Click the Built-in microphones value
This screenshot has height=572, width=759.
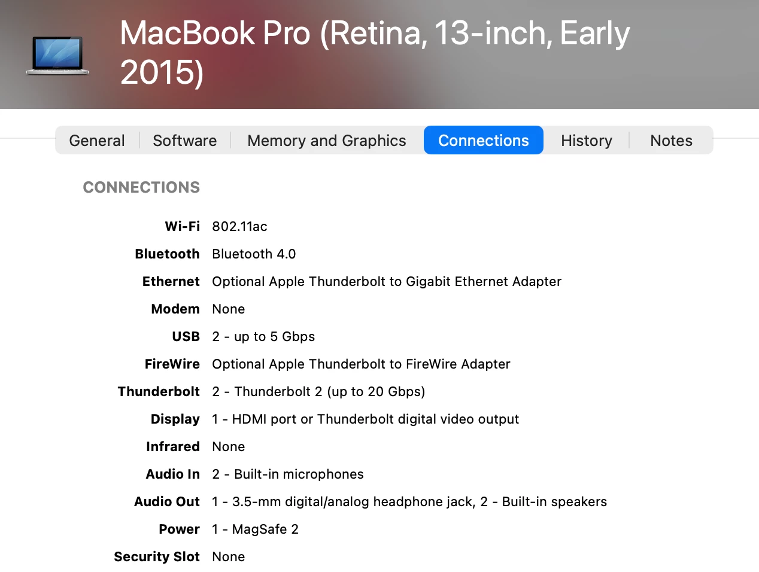pyautogui.click(x=288, y=474)
